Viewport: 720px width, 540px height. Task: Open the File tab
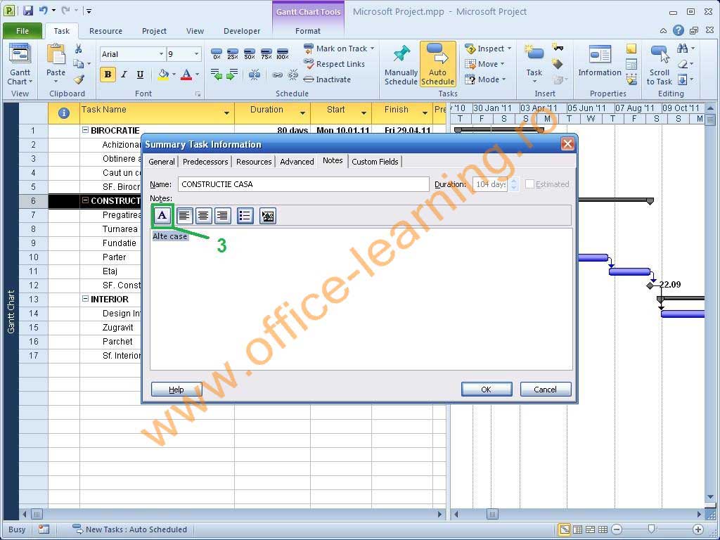[x=22, y=31]
